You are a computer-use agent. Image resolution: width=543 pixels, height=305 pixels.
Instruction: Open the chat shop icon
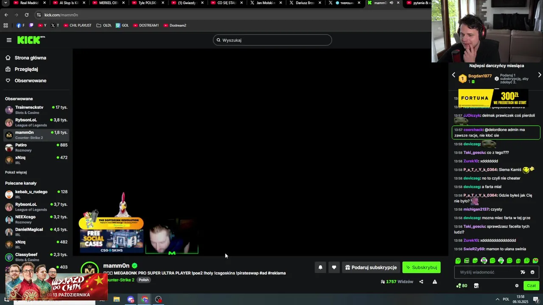pyautogui.click(x=476, y=286)
